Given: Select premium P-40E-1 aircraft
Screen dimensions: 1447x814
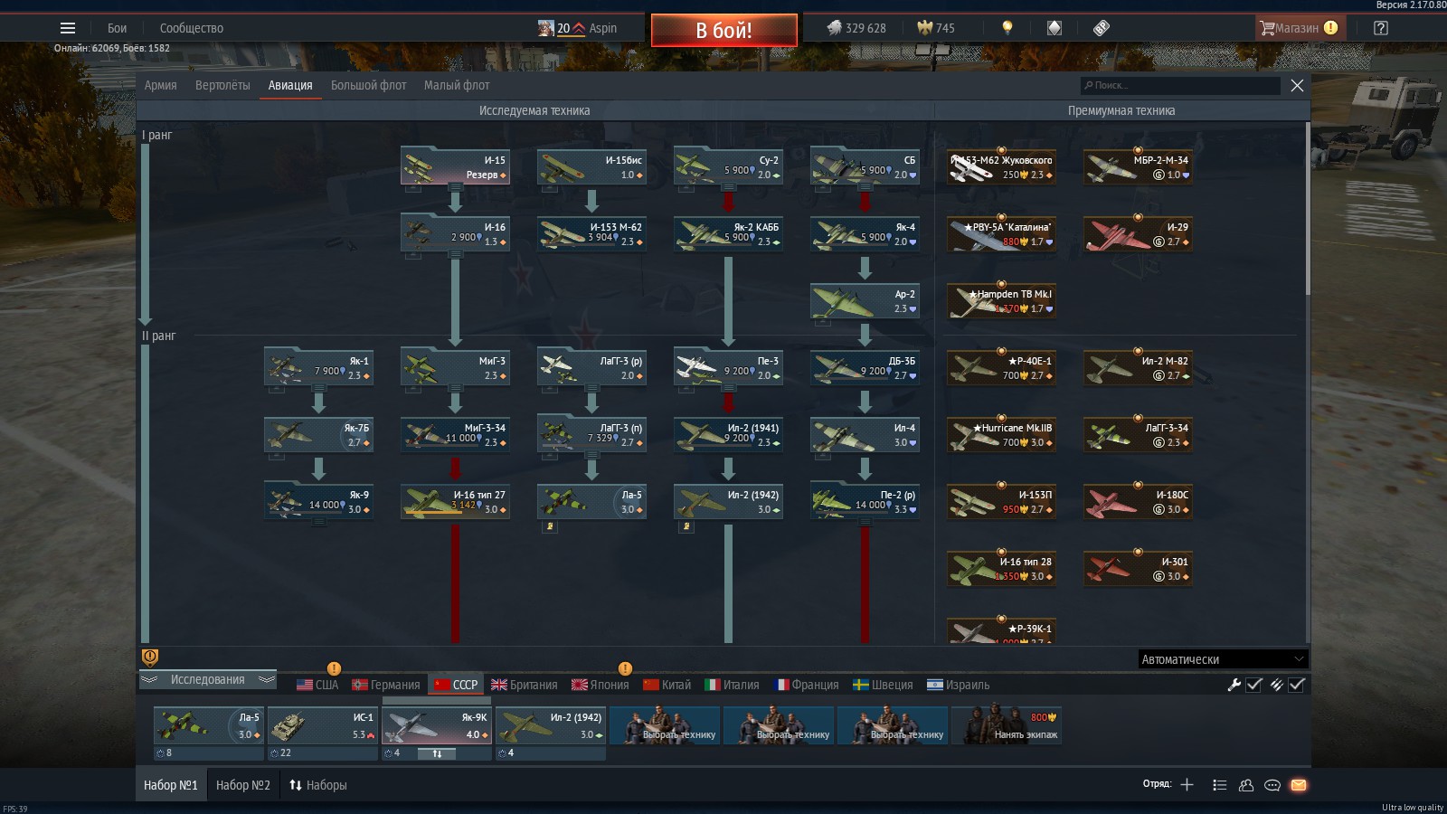Looking at the screenshot, I should [x=1001, y=367].
